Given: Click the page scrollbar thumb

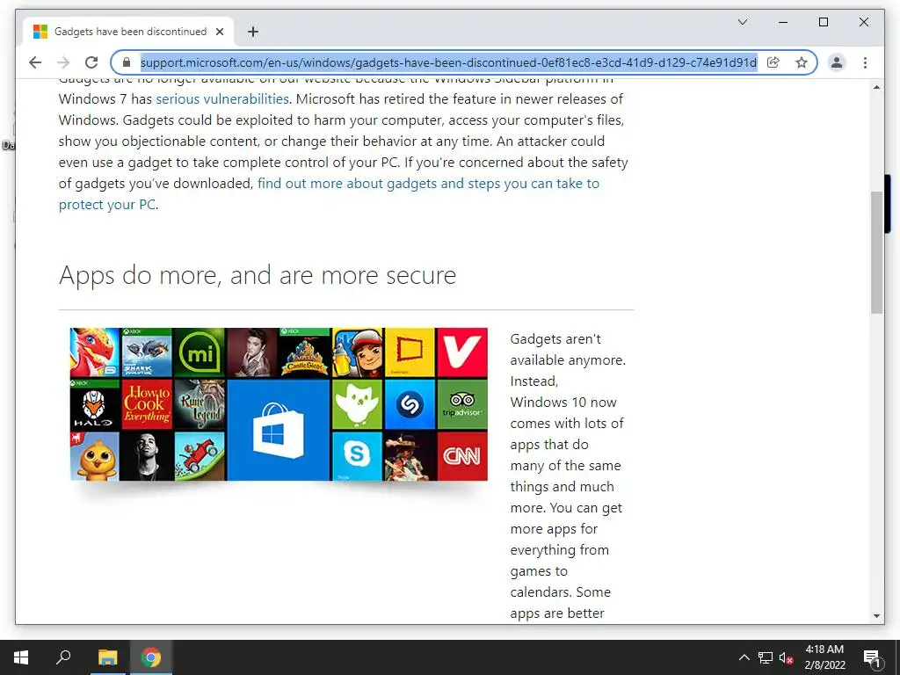Looking at the screenshot, I should coord(876,252).
